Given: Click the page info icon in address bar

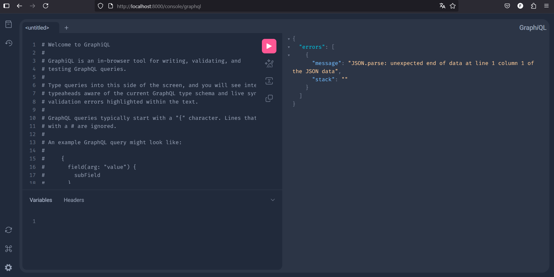Looking at the screenshot, I should coord(111,6).
